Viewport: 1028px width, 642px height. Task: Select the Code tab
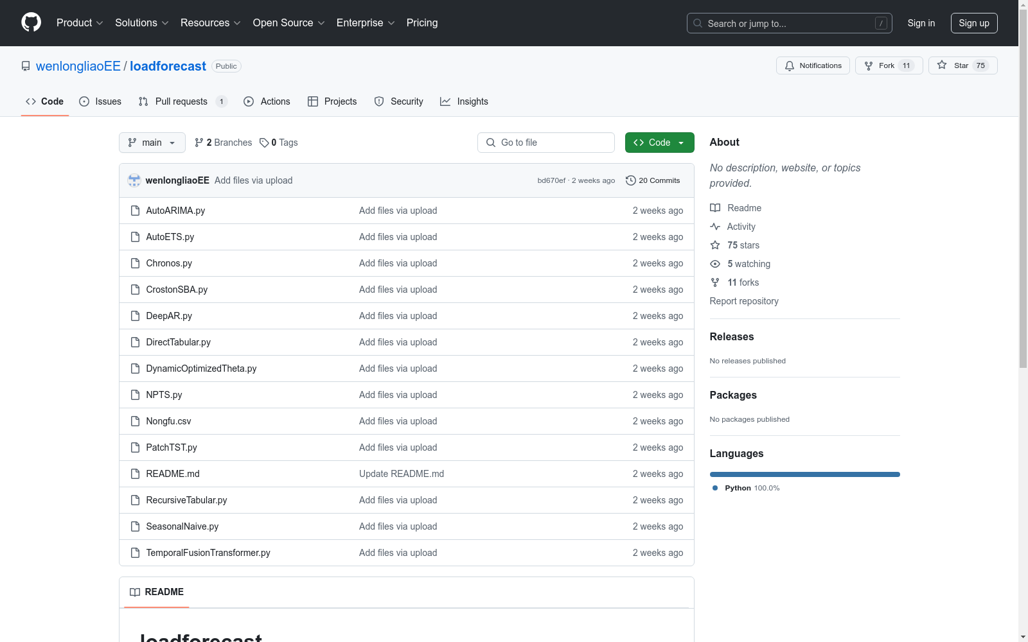pos(45,101)
